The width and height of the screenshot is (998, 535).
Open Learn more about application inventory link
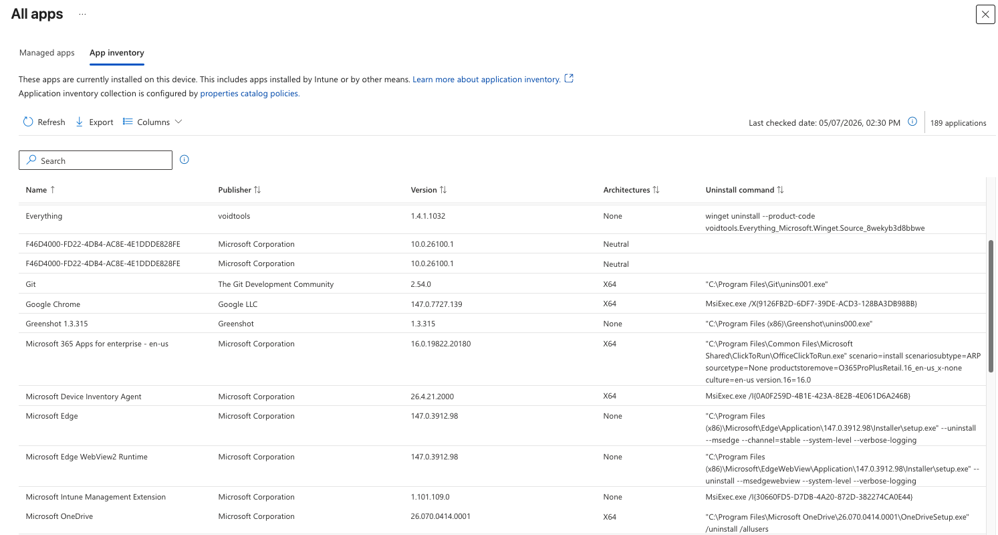(x=486, y=80)
